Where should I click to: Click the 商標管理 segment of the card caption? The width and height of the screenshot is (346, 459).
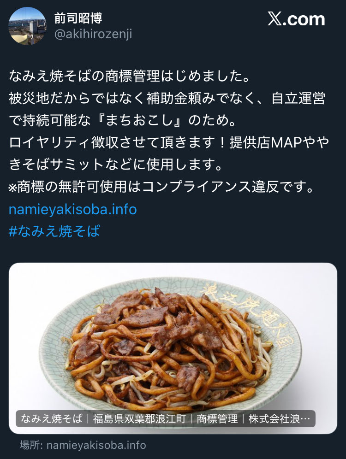click(217, 419)
